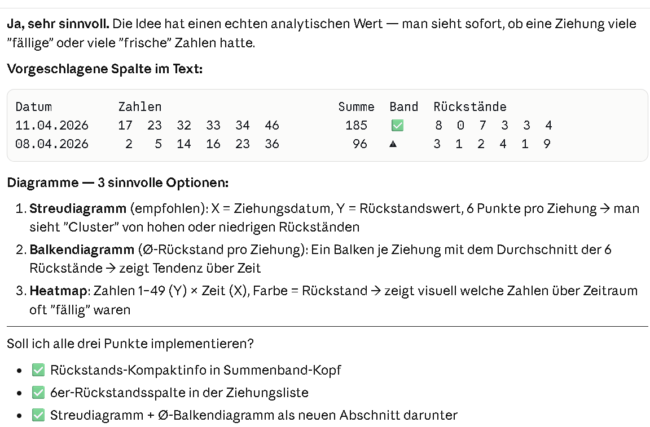Click the green checkmark in the Band column
The image size is (650, 427).
pyautogui.click(x=397, y=126)
